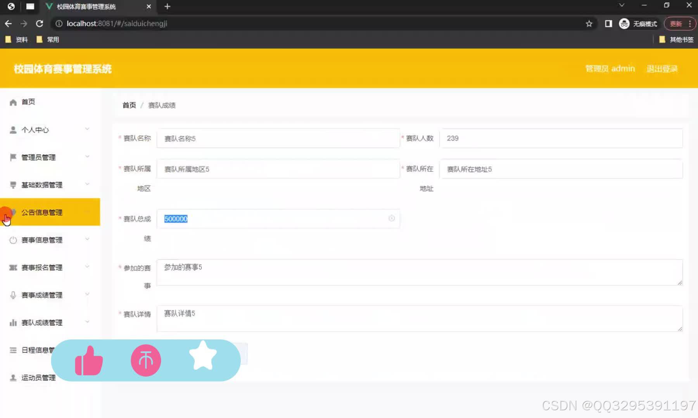This screenshot has height=418, width=698.
Task: Click the user icon for 运动员管理
Action: 13,378
